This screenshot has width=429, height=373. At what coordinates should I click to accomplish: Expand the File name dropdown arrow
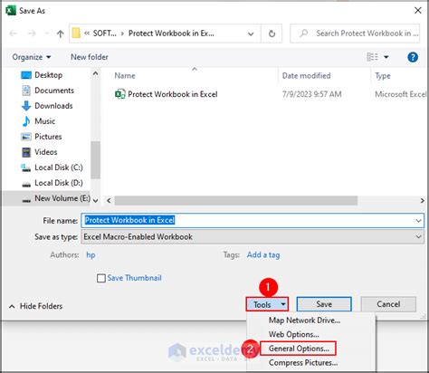[x=418, y=221]
